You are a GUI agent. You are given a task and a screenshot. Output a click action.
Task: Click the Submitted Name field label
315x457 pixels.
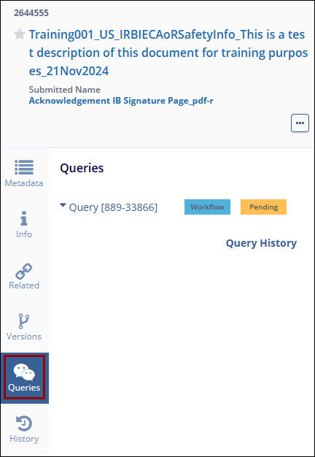[x=65, y=90]
